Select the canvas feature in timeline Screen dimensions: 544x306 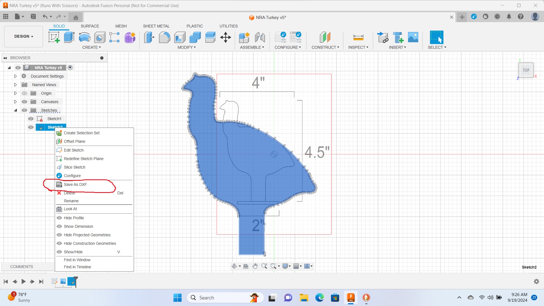click(x=63, y=281)
